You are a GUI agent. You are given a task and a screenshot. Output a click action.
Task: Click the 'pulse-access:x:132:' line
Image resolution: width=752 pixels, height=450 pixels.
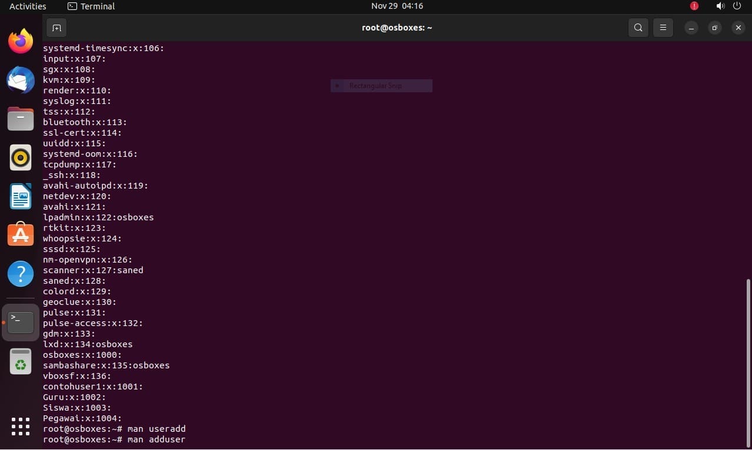pos(93,323)
